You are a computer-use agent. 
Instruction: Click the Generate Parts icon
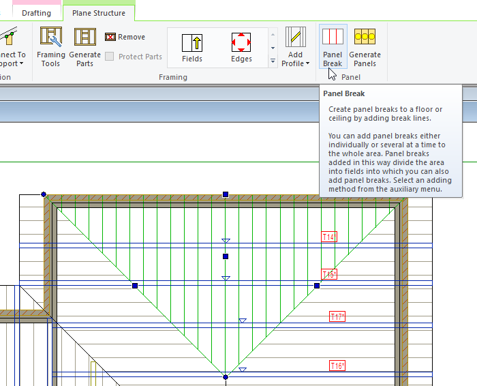[84, 46]
